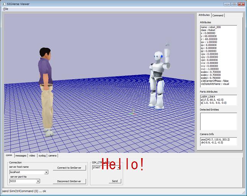Open the video tab
The width and height of the screenshot is (247, 196).
(x=32, y=155)
